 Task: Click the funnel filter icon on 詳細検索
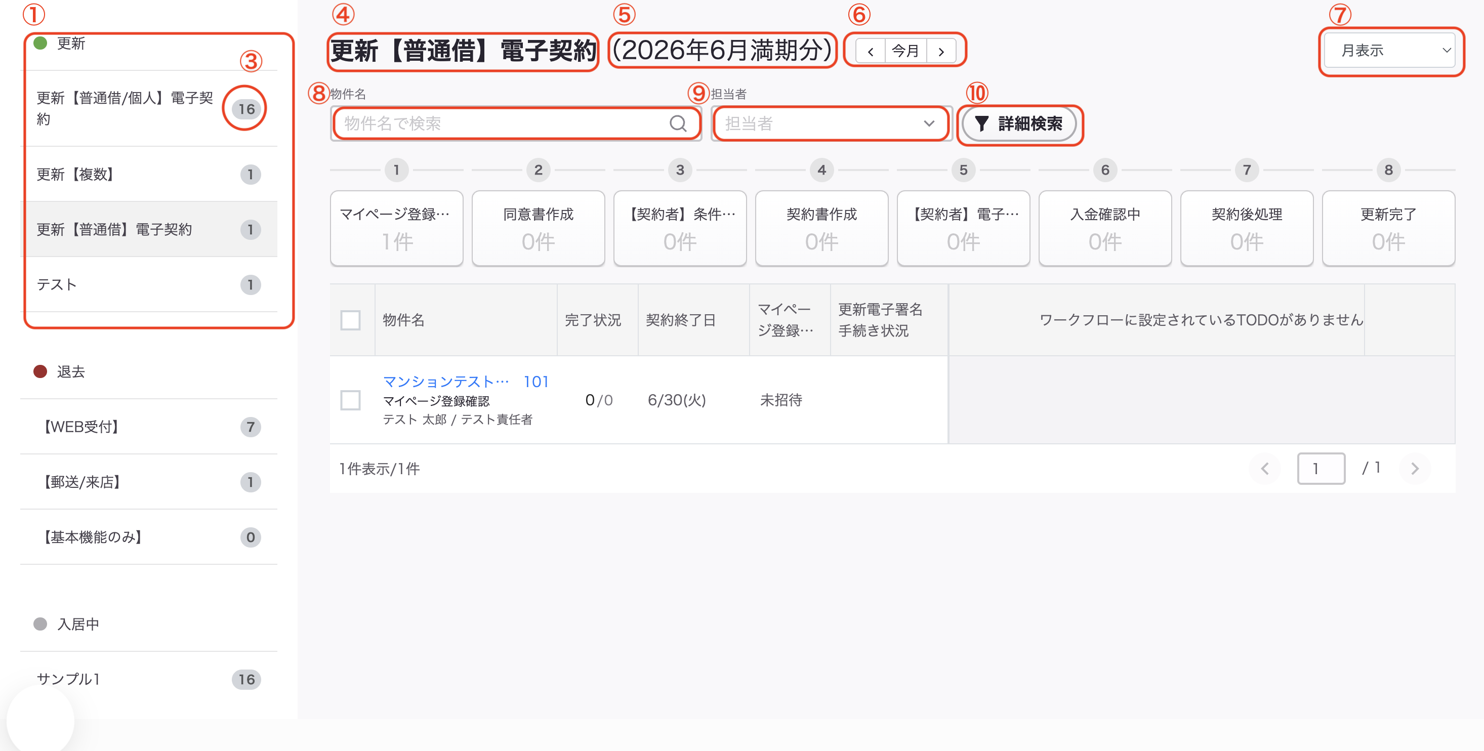(x=981, y=123)
